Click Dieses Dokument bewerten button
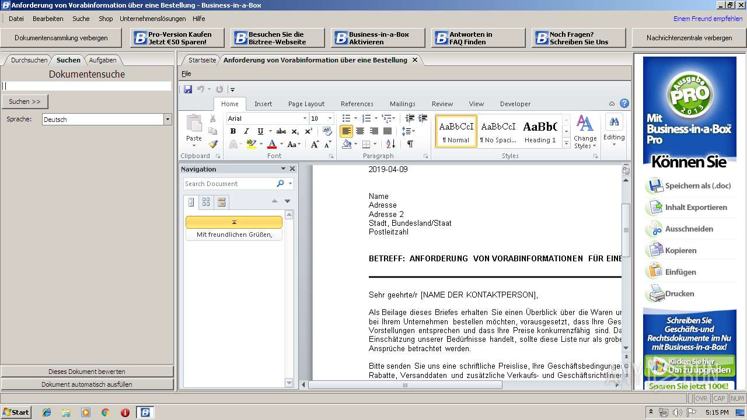 pos(87,372)
